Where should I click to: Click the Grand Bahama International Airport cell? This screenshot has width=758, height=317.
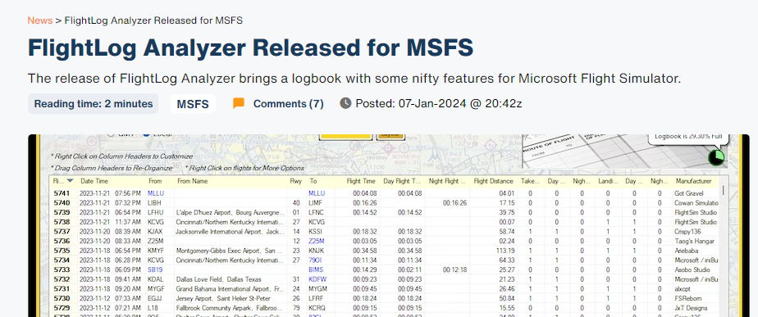pyautogui.click(x=230, y=289)
